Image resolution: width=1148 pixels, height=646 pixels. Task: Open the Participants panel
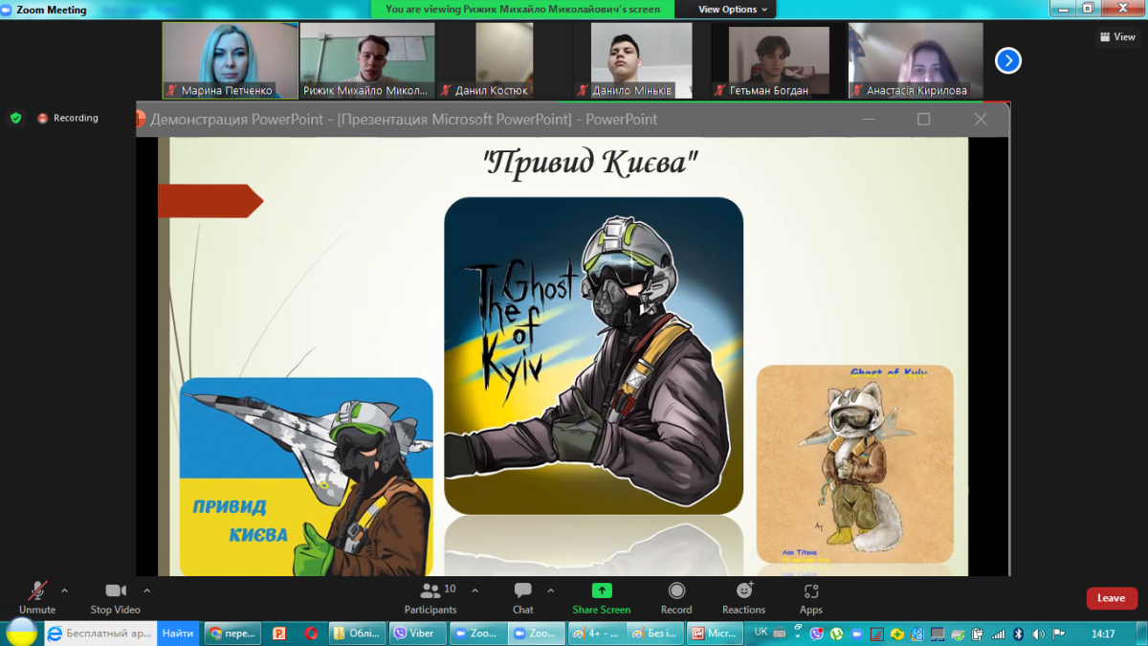coord(430,596)
